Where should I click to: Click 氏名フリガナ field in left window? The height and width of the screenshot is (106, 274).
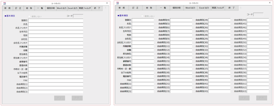56,28
